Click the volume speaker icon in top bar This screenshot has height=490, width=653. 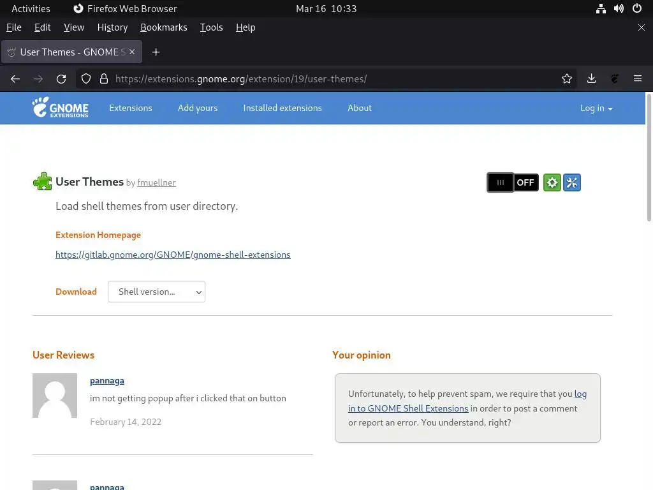coord(619,9)
